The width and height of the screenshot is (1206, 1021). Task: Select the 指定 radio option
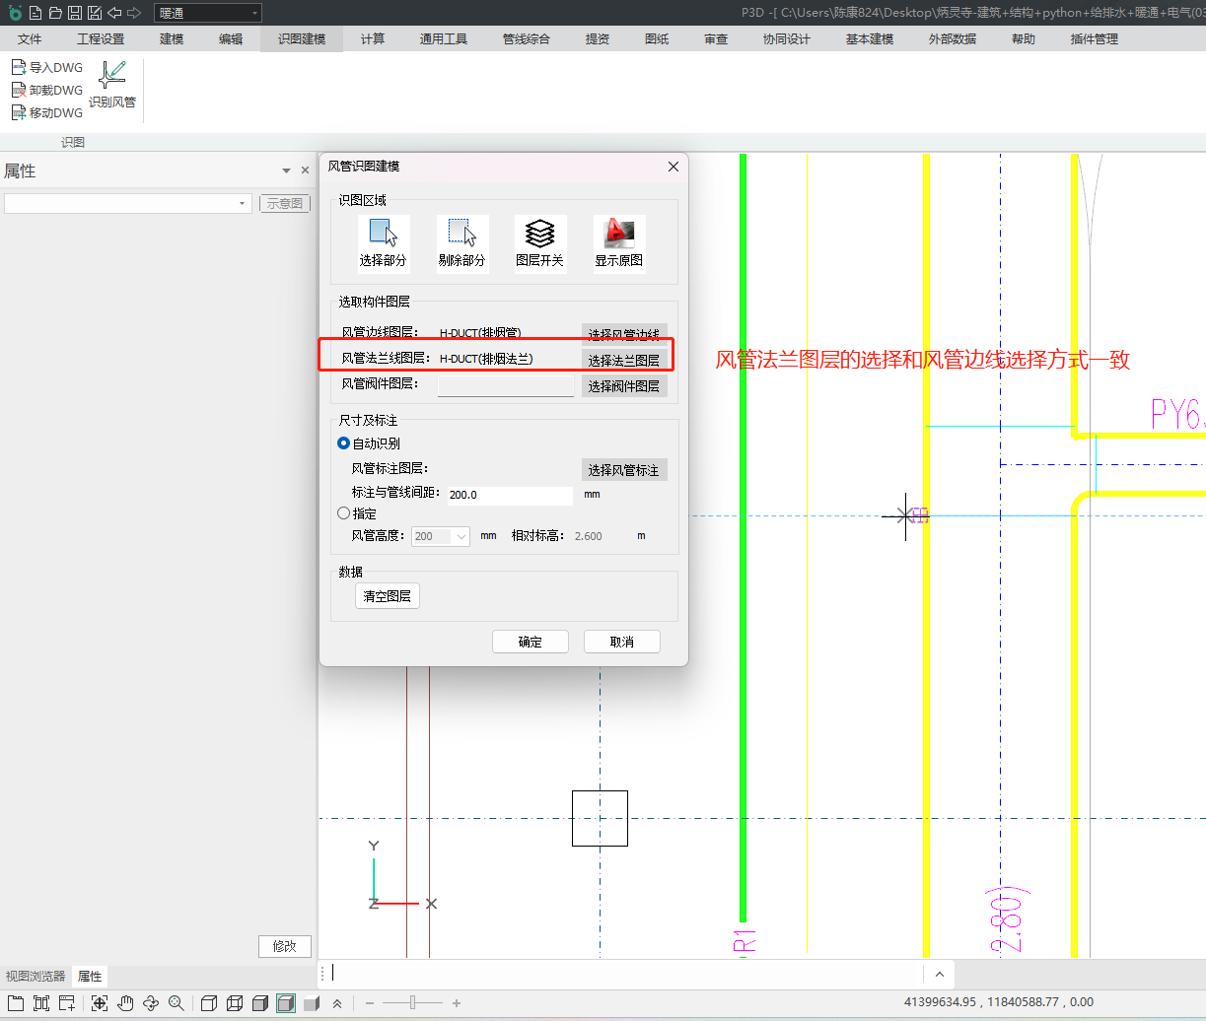[x=344, y=513]
